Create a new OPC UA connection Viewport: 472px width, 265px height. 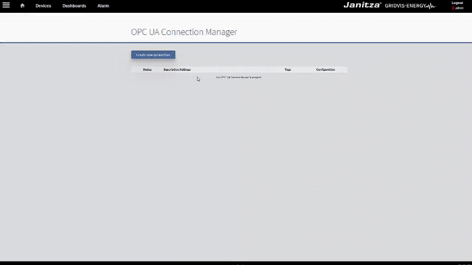tap(153, 55)
